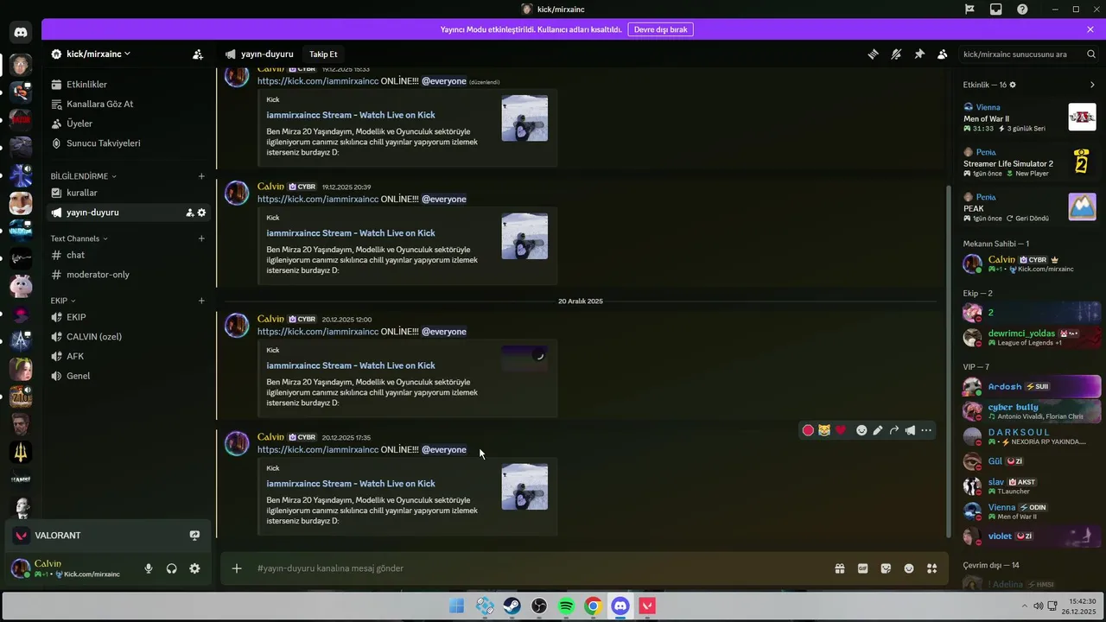Open the sticker picker icon
Image resolution: width=1106 pixels, height=622 pixels.
[886, 568]
